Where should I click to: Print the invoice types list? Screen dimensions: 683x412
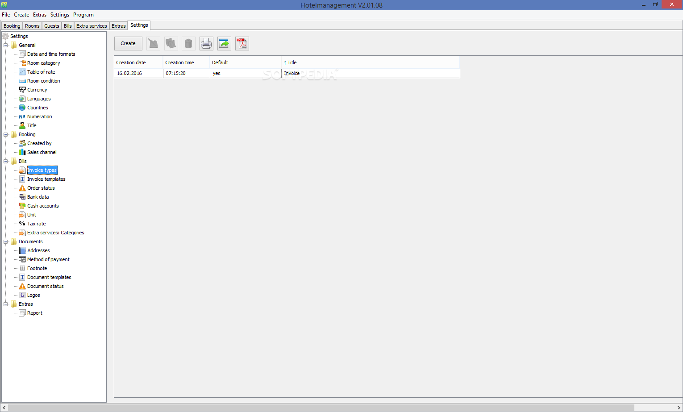tap(206, 43)
